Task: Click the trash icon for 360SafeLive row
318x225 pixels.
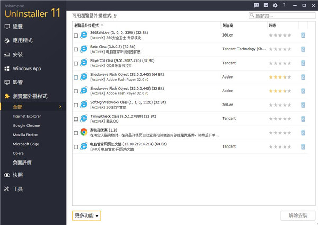Action: tap(303, 36)
